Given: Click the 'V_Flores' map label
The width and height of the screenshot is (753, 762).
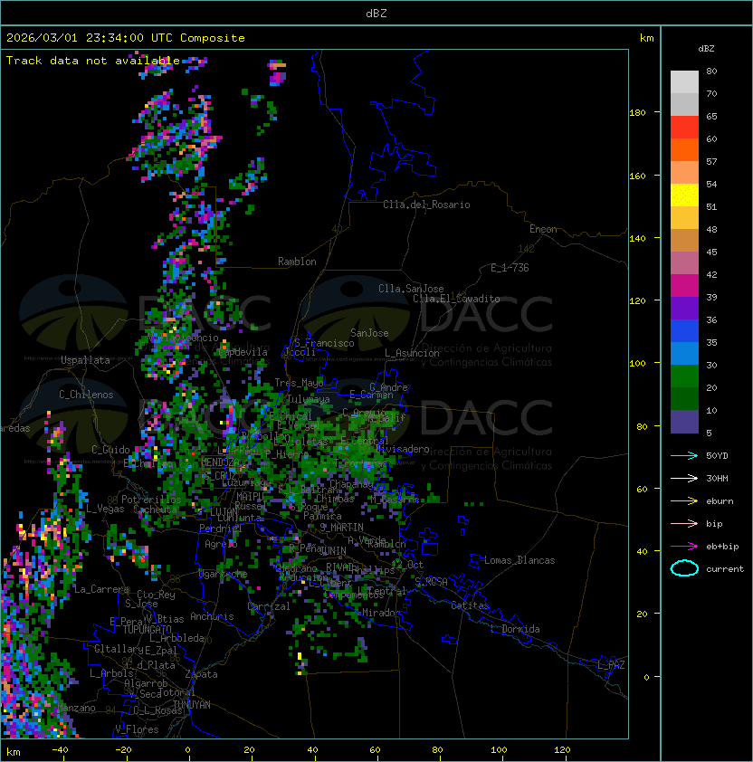Looking at the screenshot, I should point(137,729).
